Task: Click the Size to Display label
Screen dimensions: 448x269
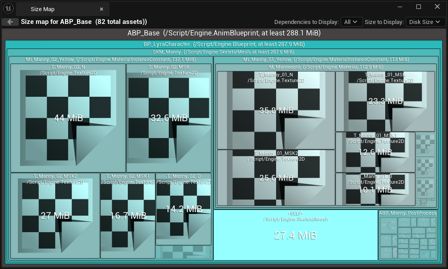Action: pos(384,22)
